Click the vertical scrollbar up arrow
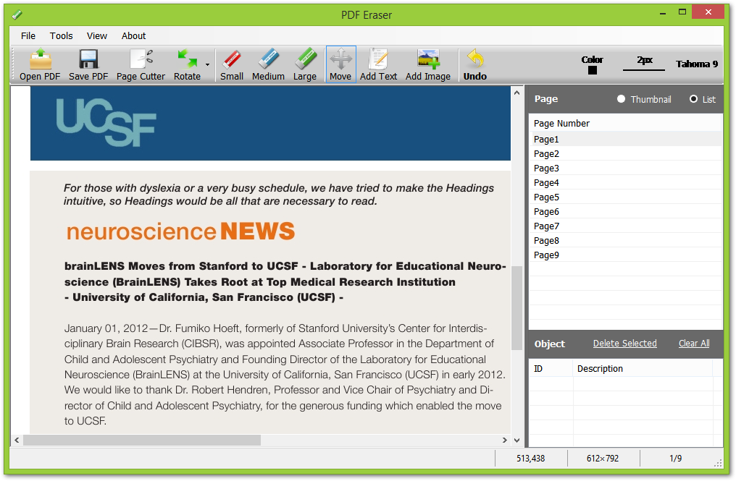 [517, 93]
